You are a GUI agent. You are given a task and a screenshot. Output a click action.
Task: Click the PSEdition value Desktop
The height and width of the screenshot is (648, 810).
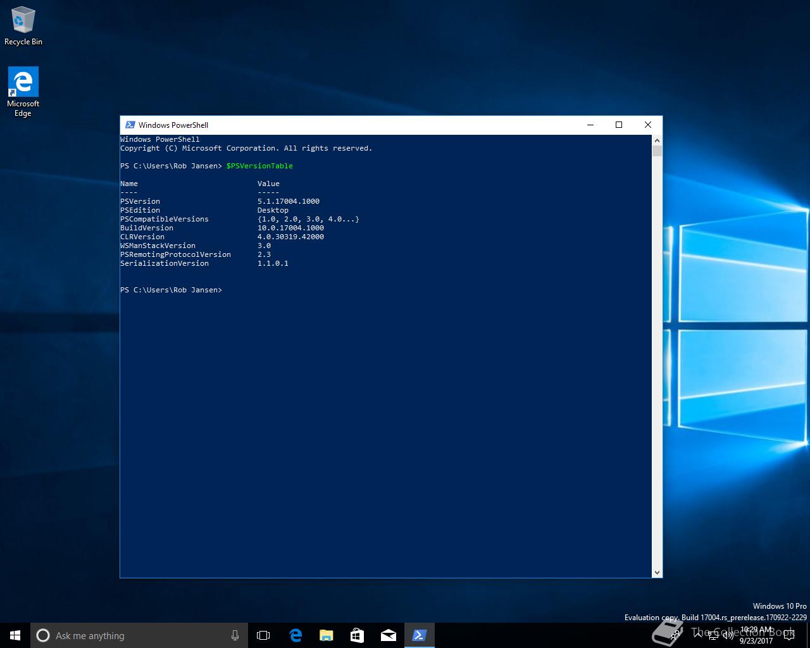pyautogui.click(x=273, y=210)
